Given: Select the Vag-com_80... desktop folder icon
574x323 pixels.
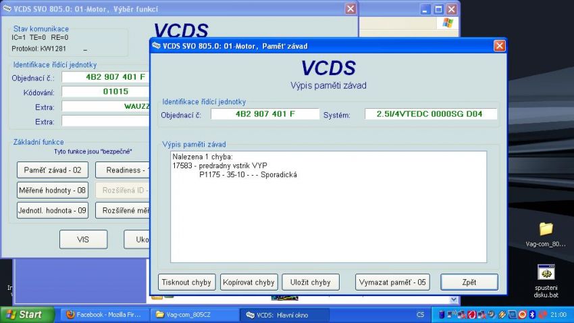Looking at the screenshot, I should coord(546,234).
